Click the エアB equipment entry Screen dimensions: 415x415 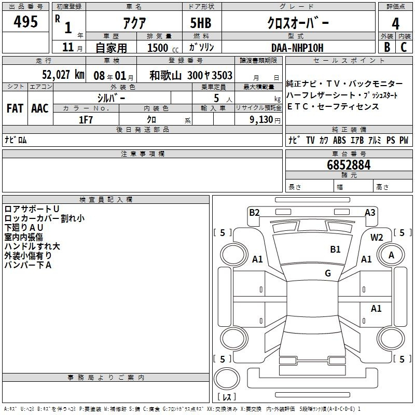click(357, 140)
